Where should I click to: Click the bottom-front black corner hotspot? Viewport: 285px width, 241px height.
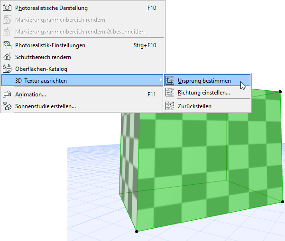[x=137, y=232]
